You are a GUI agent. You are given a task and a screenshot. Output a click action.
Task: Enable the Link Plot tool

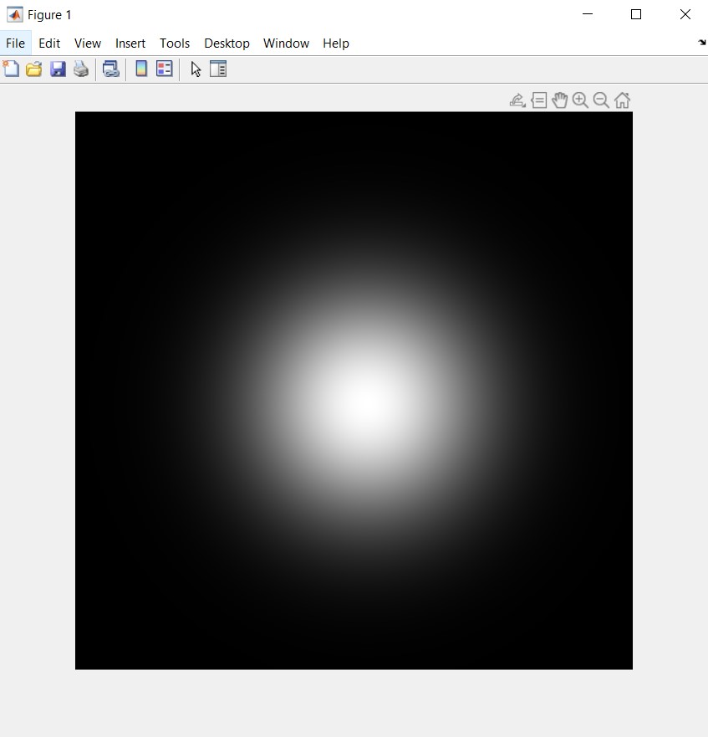[x=110, y=69]
